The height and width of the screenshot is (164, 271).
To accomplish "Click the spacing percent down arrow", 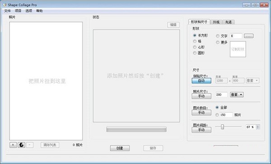I will [x=258, y=128].
